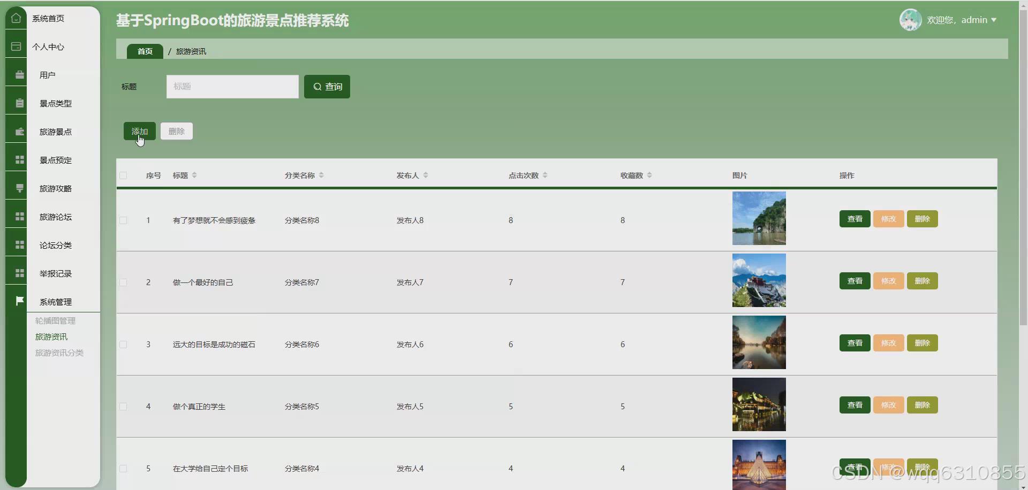Select the 个人中心 sidebar icon
This screenshot has height=490, width=1028.
[16, 46]
